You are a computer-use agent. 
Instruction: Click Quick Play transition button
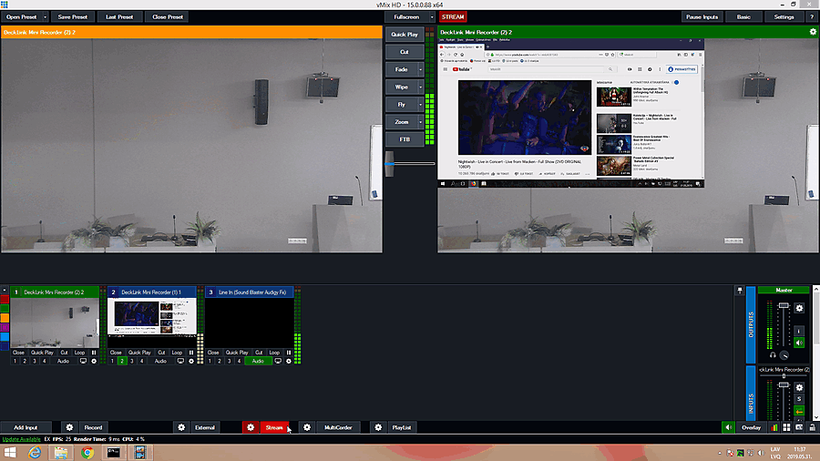[x=405, y=35]
